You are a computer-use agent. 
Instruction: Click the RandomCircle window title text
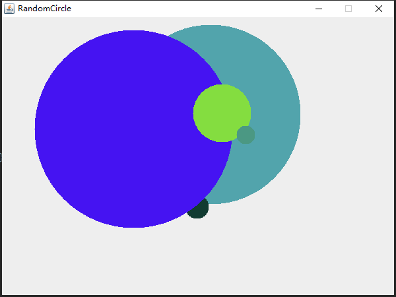[44, 9]
